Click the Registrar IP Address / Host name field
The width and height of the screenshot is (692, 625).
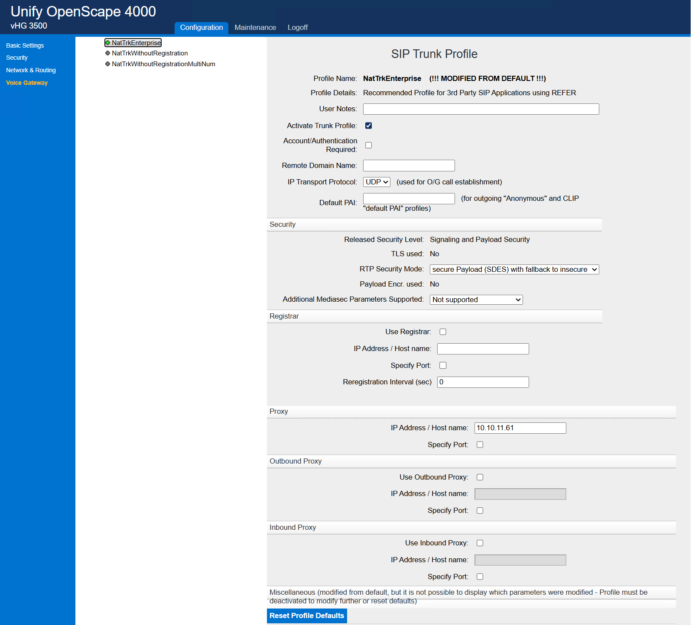coord(483,349)
